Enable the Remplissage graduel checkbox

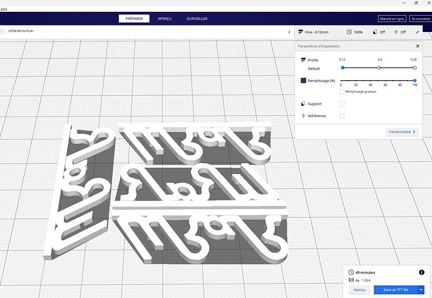[x=342, y=91]
